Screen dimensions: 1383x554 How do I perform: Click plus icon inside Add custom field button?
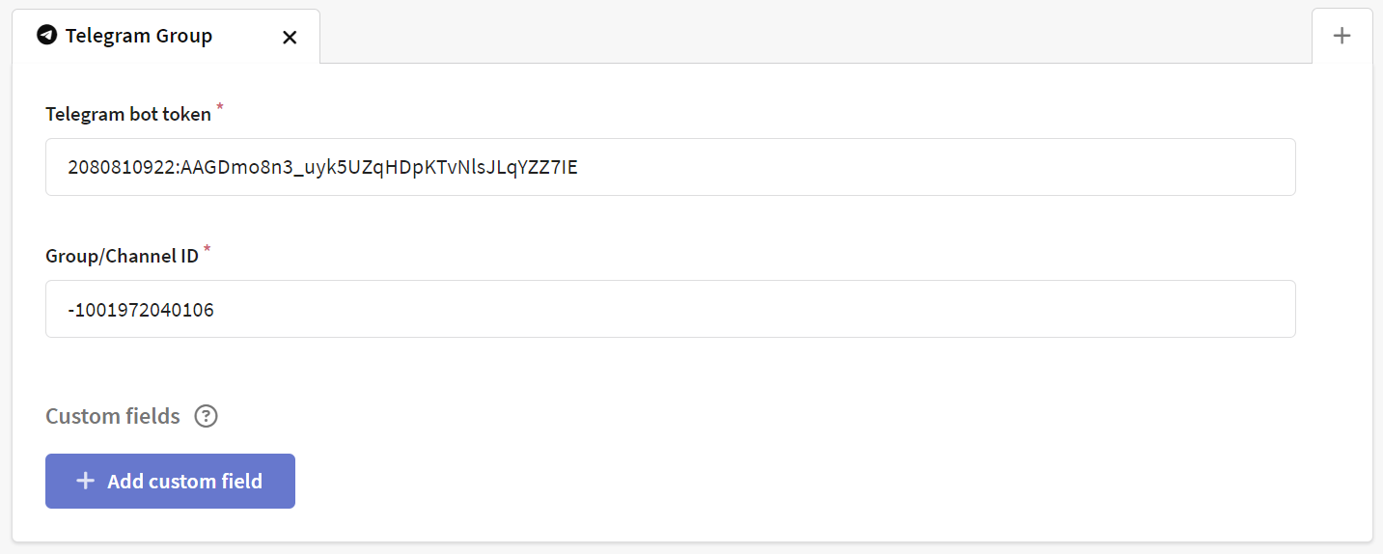(x=85, y=481)
